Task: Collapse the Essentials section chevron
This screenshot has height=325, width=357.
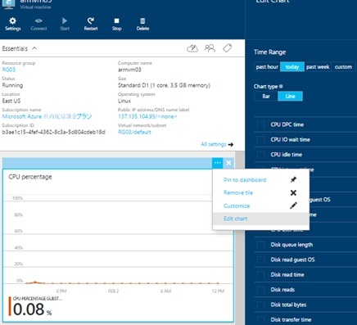Action: pyautogui.click(x=34, y=48)
